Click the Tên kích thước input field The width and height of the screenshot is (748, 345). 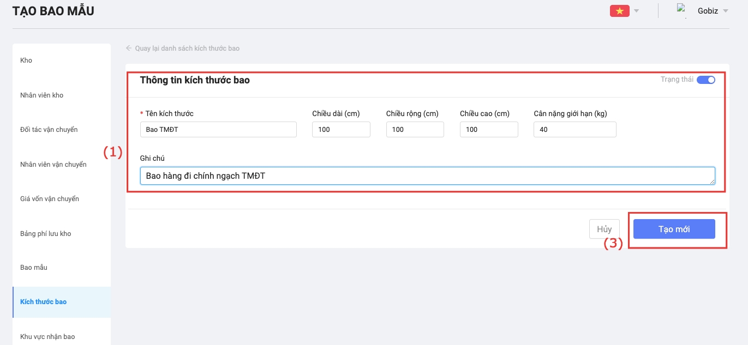[218, 130]
